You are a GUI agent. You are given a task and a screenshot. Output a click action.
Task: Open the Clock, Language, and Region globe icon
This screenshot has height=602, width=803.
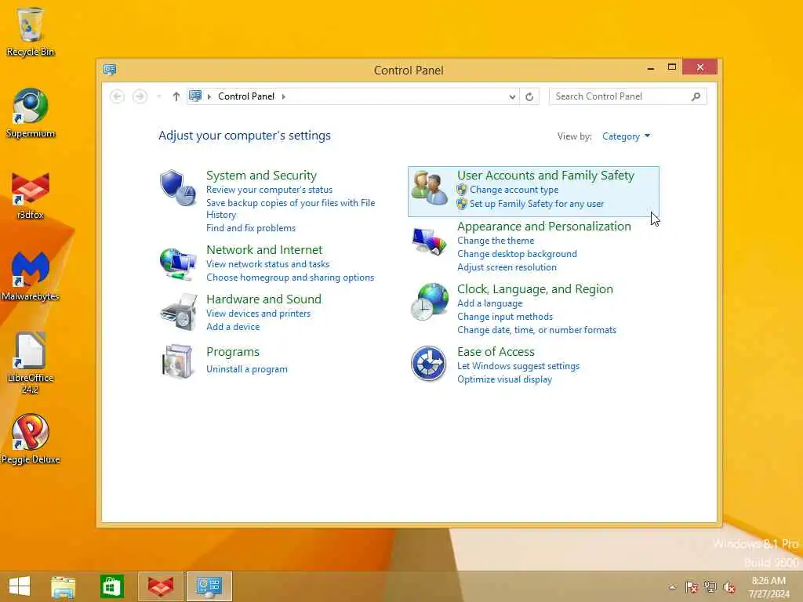coord(429,302)
